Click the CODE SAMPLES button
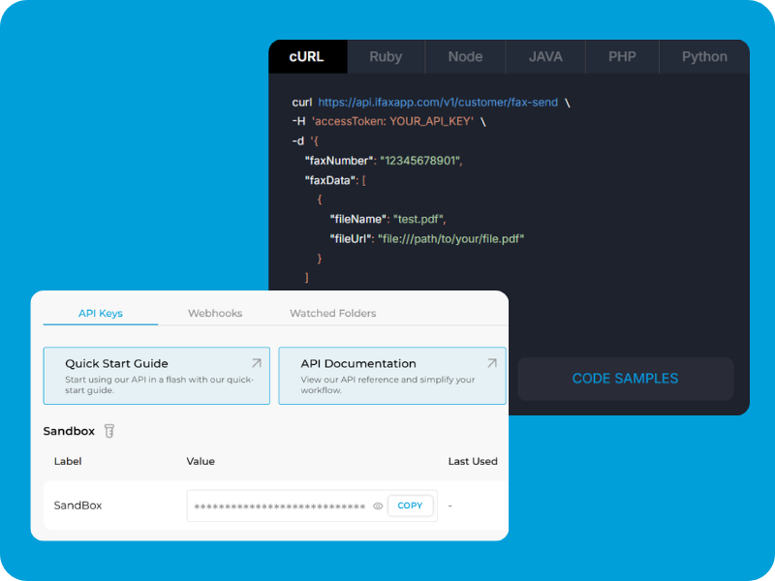The image size is (775, 581). 625,379
